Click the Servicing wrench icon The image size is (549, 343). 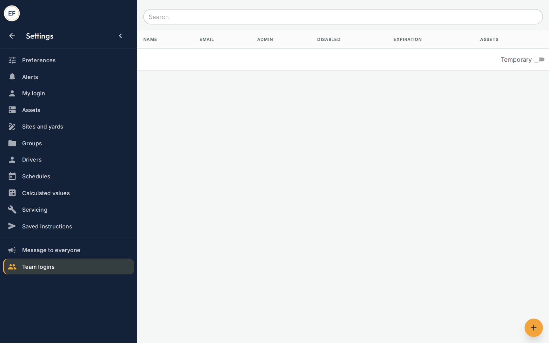12,209
